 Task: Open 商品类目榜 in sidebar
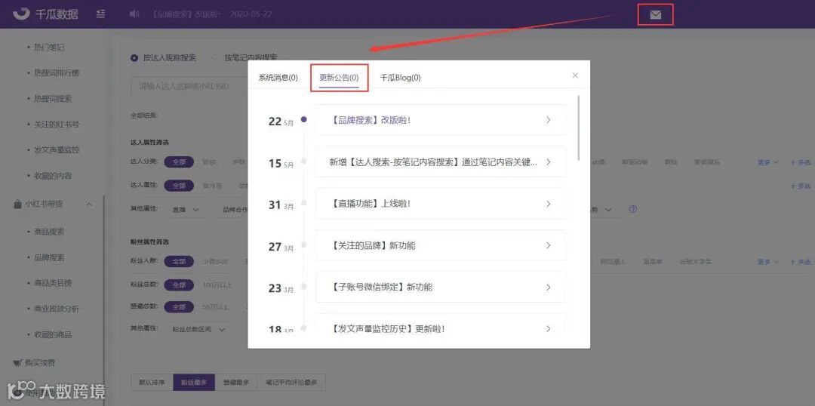coord(53,283)
